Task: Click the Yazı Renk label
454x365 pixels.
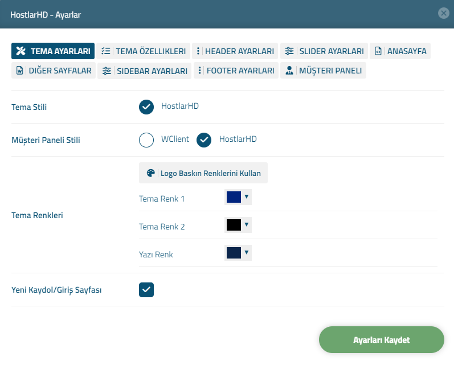Action: (156, 255)
